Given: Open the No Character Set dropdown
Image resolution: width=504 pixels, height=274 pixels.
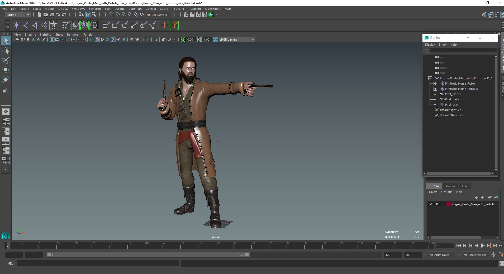Looking at the screenshot, I should (475, 255).
